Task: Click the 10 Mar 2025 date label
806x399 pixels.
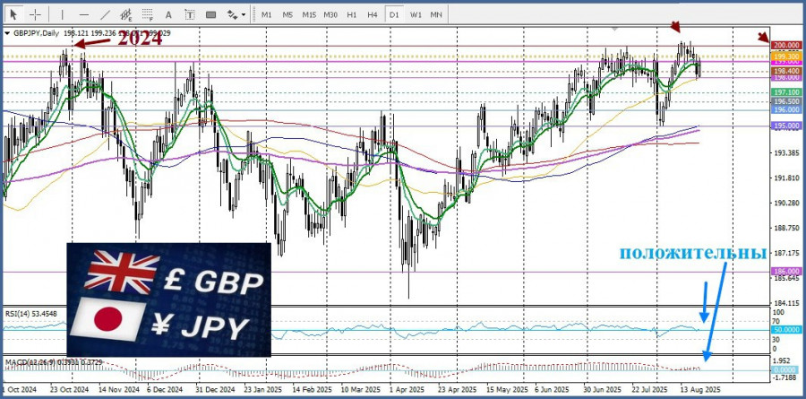Action: (361, 388)
